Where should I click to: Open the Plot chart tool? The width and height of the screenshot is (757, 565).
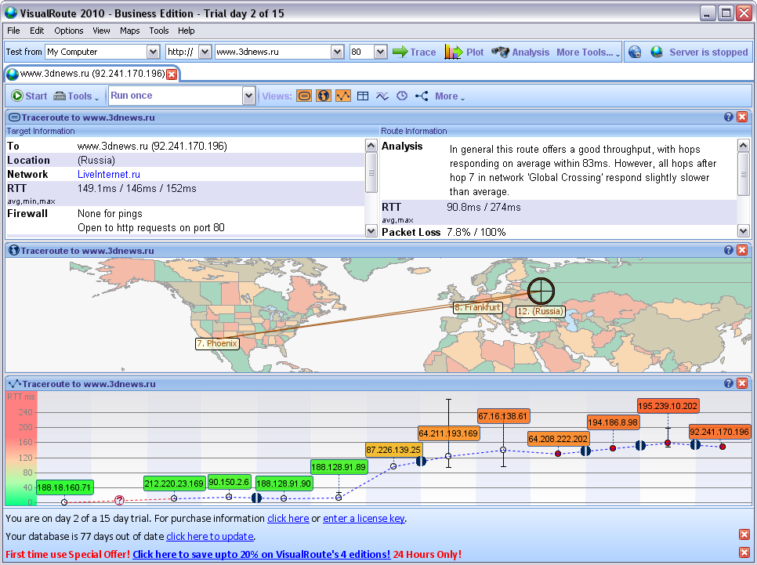pos(463,53)
